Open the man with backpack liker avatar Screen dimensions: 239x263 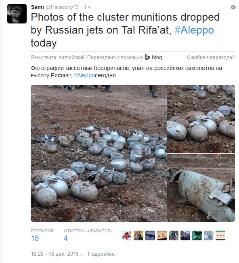[174, 235]
